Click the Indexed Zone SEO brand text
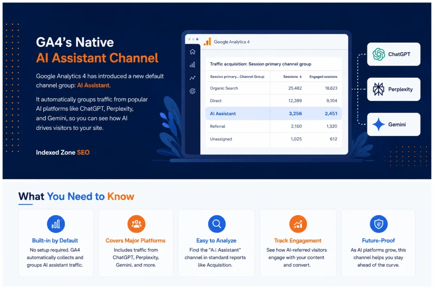Viewport: 434px width, 289px height. (63, 152)
